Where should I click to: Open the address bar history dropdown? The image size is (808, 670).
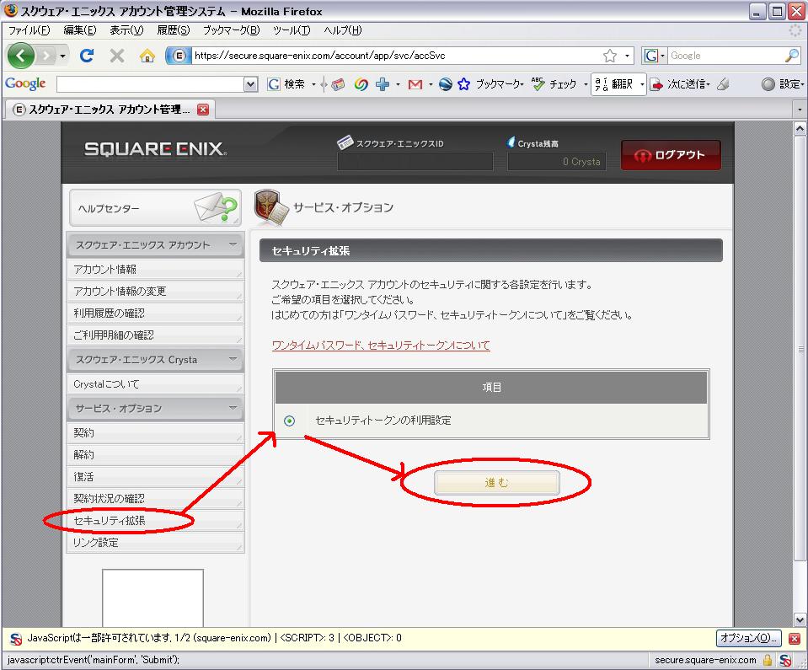(x=627, y=55)
